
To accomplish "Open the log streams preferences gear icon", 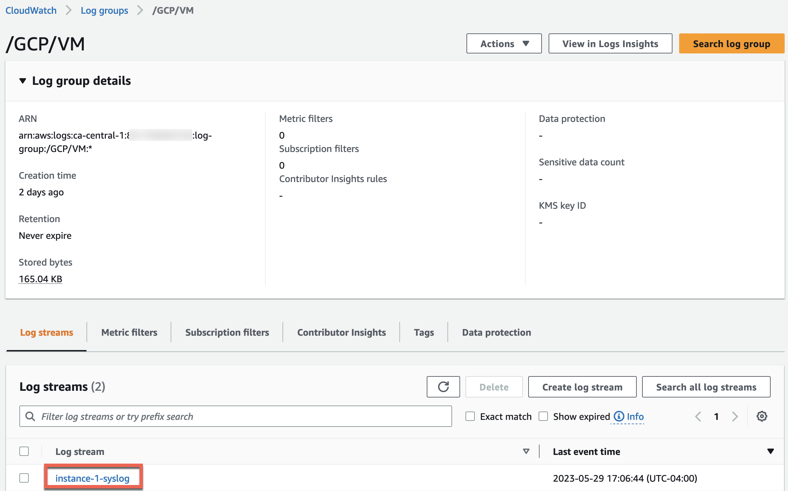I will 762,416.
